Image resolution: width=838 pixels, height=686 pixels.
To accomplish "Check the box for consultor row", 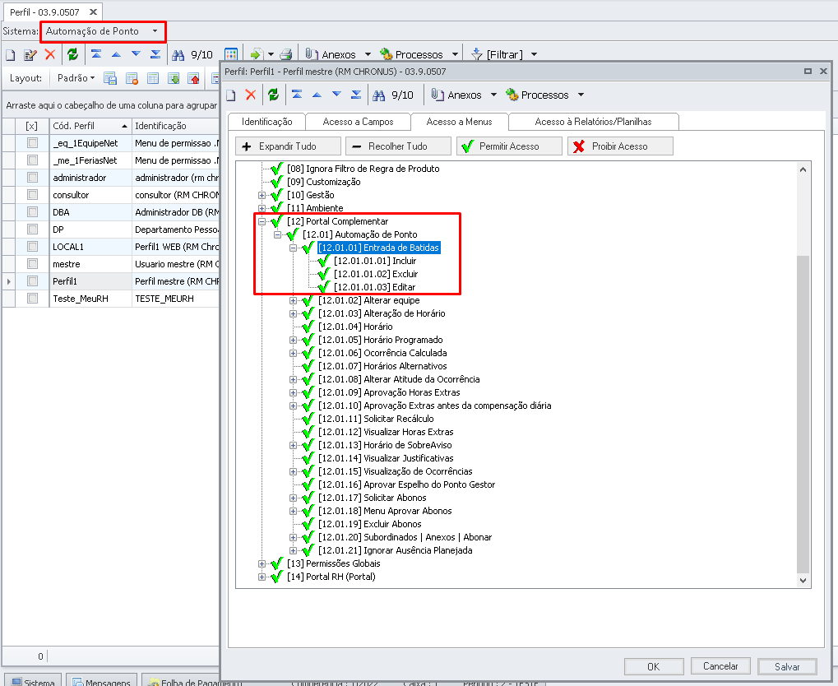I will tap(33, 195).
